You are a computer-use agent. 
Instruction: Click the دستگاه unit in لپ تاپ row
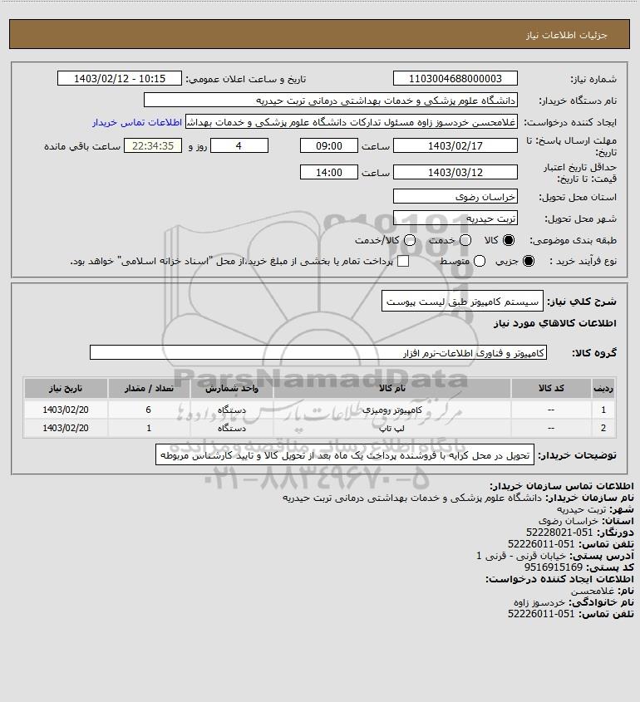(232, 429)
